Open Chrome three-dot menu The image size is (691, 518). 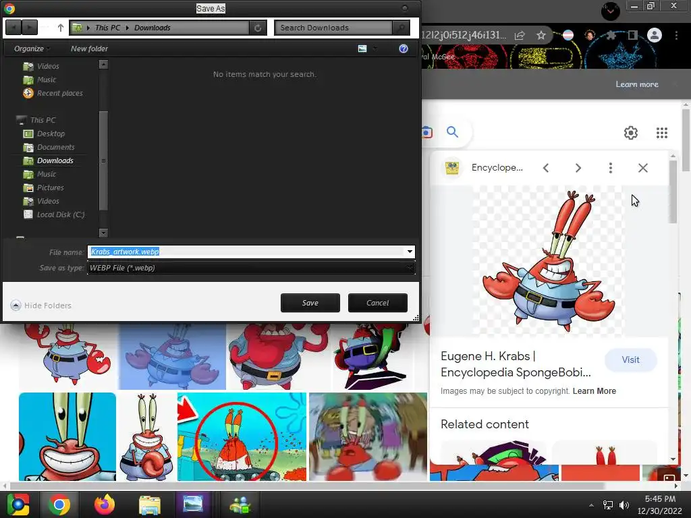(x=676, y=35)
